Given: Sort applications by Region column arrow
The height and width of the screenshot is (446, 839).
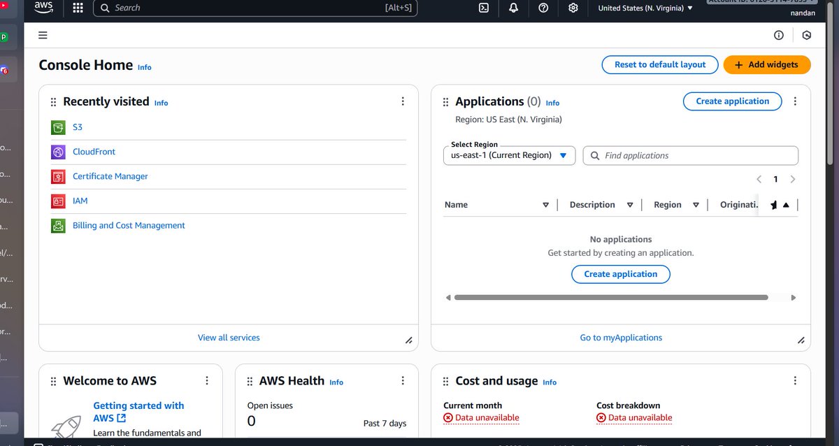Looking at the screenshot, I should tap(696, 205).
